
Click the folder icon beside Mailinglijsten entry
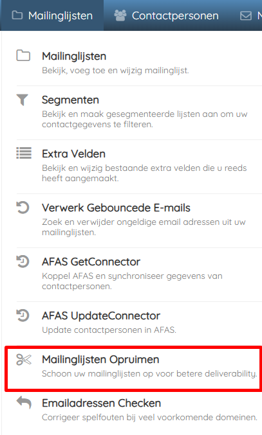click(x=23, y=55)
